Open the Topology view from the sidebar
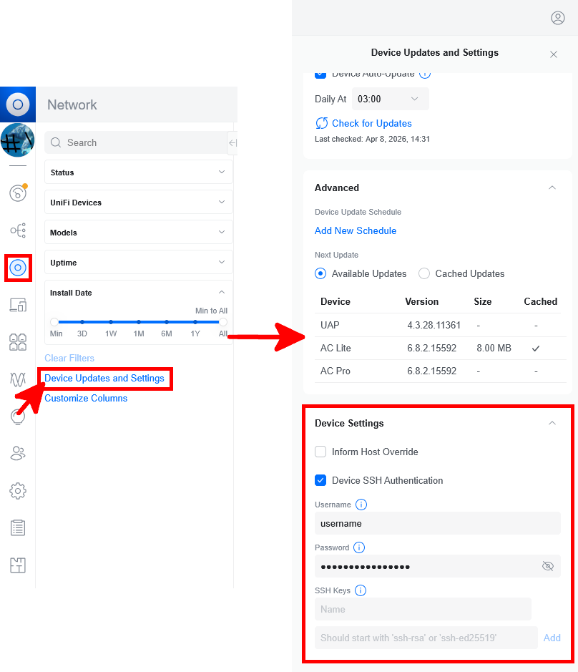This screenshot has width=578, height=672. (x=17, y=230)
